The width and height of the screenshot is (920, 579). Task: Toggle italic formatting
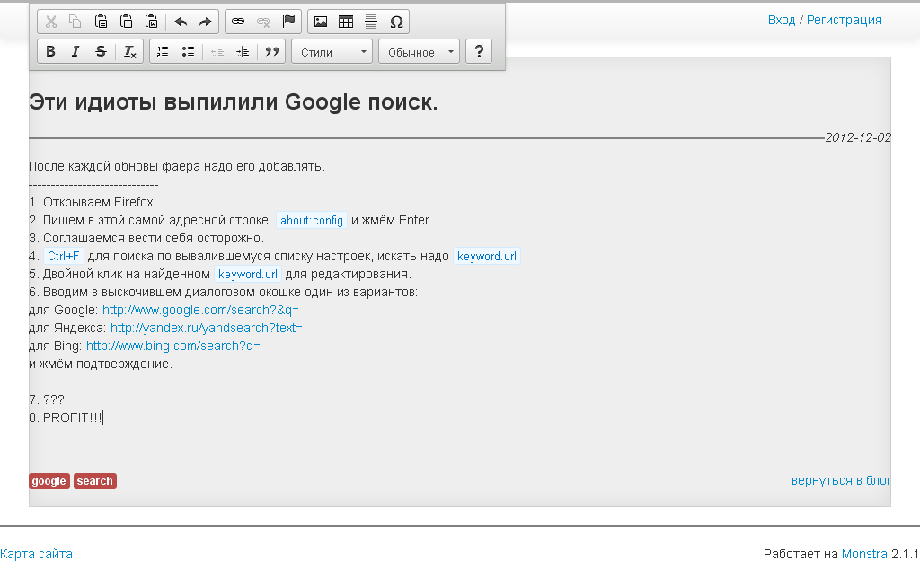[75, 52]
